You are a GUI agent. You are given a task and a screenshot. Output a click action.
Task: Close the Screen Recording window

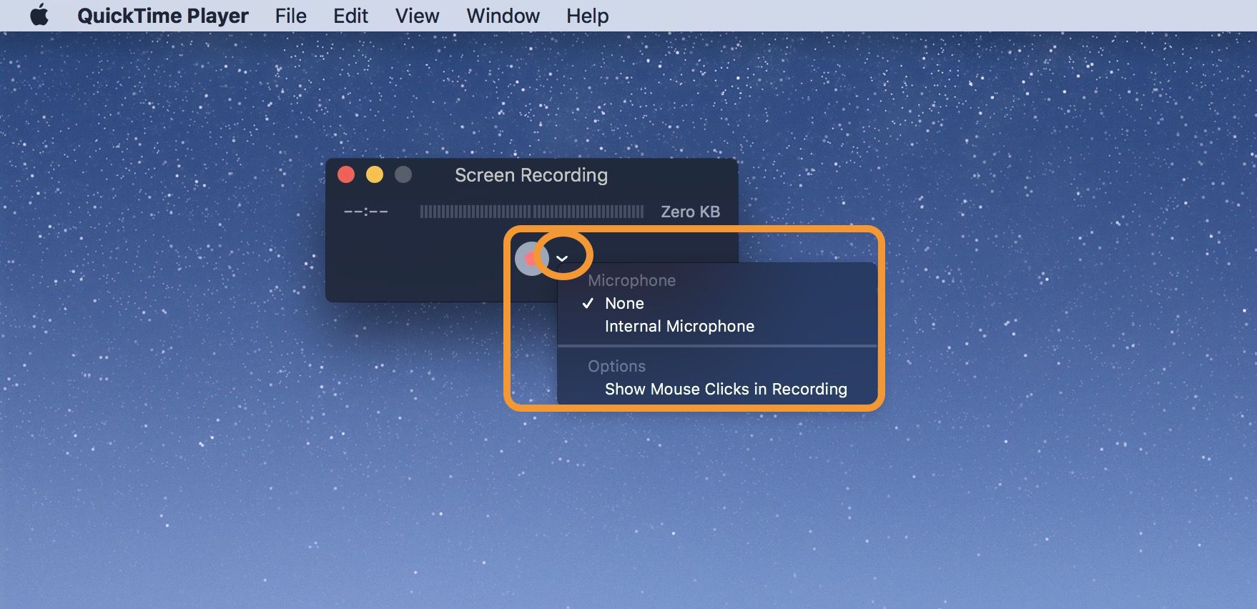pyautogui.click(x=346, y=175)
